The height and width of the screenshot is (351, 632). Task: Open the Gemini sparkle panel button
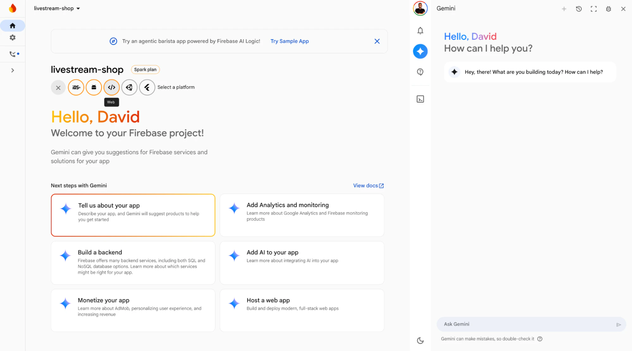coord(420,51)
